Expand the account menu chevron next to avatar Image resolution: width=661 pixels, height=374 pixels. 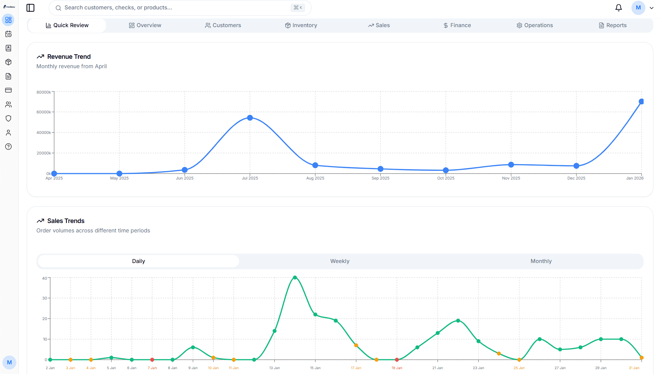coord(651,8)
